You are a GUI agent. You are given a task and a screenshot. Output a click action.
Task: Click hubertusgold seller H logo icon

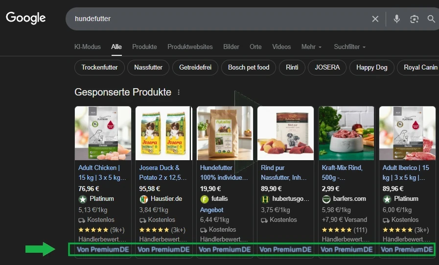(265, 199)
